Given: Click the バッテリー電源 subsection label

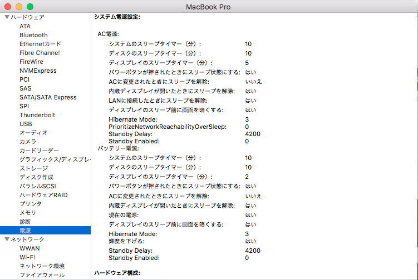Looking at the screenshot, I should 118,148.
